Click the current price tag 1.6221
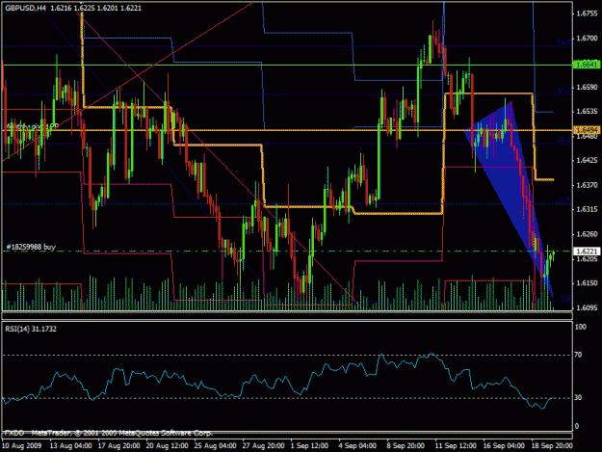Image resolution: width=602 pixels, height=452 pixels. tap(587, 252)
